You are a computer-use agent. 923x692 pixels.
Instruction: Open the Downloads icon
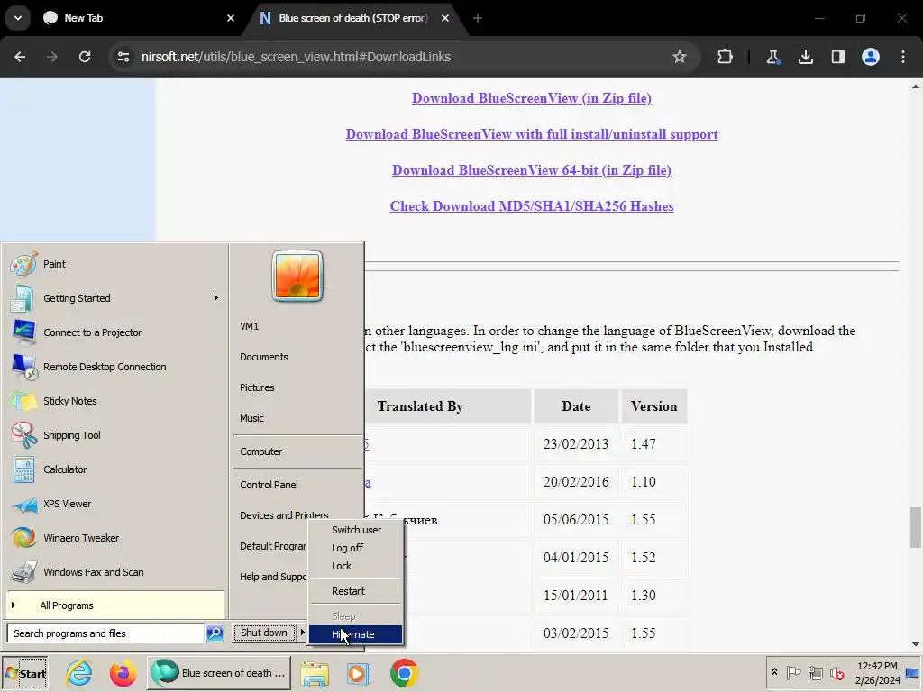(805, 57)
